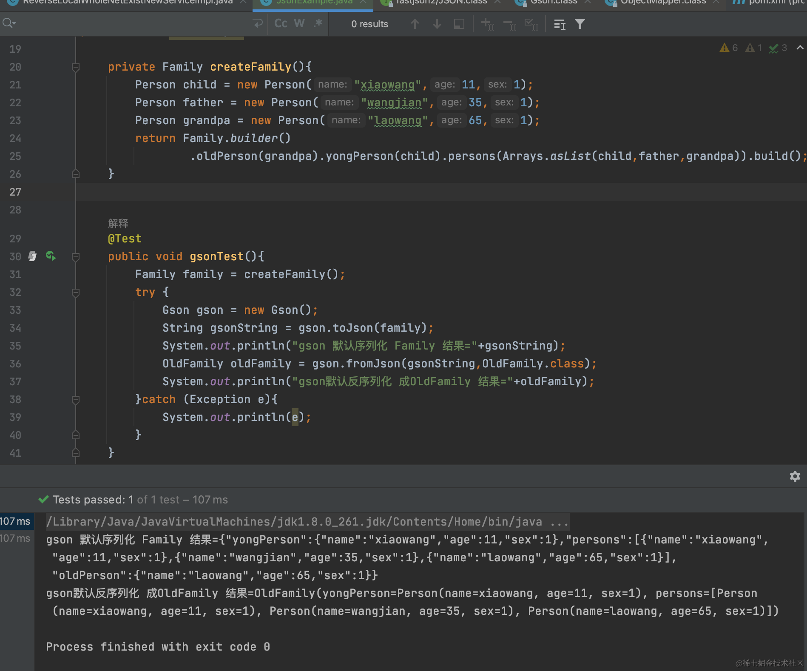This screenshot has height=671, width=807.
Task: Unselect occurrence icon in find bar
Action: (x=509, y=24)
